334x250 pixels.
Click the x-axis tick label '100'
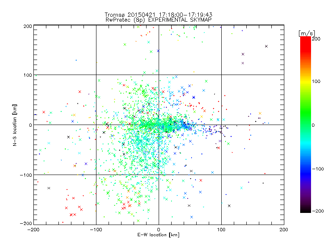tap(221, 230)
